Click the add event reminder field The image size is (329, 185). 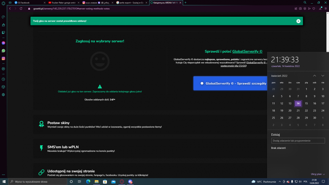point(298,141)
